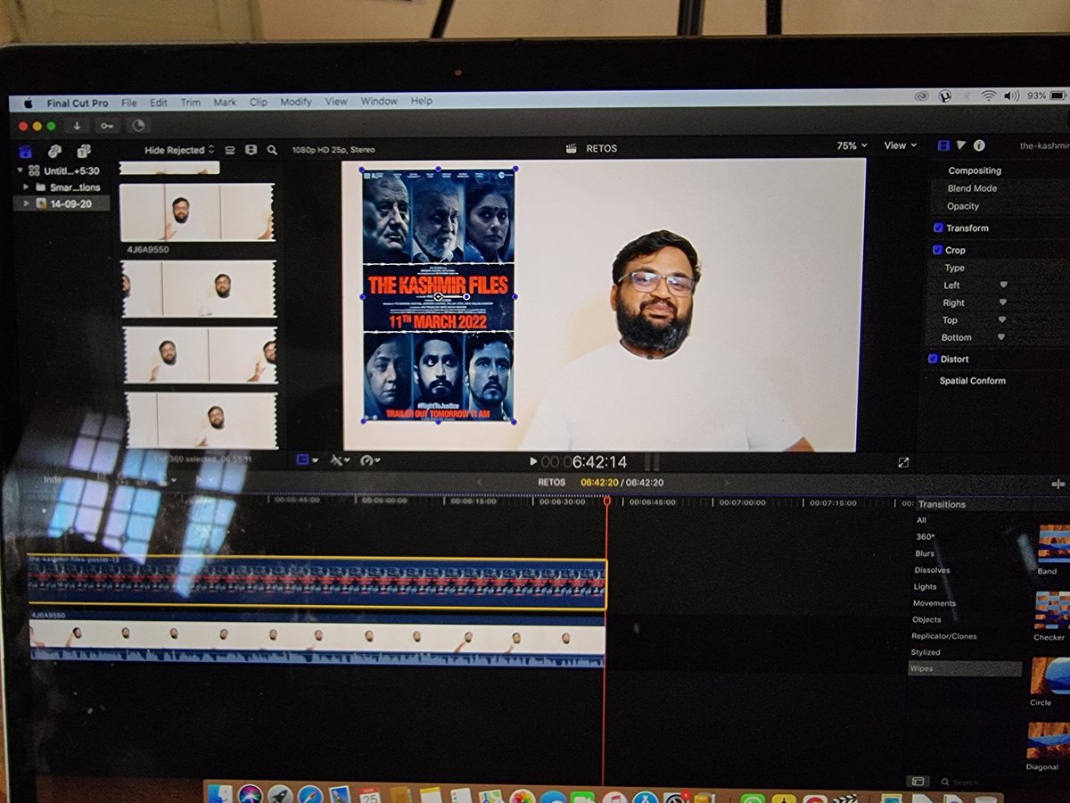Click the fullscreen playback icon in the viewer
This screenshot has height=803, width=1070.
click(903, 462)
